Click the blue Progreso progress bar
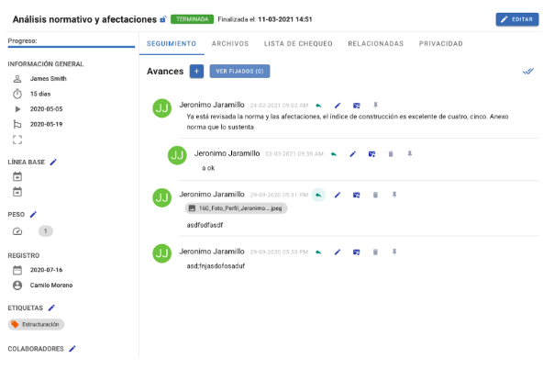Viewport: 543px width, 370px height. coord(72,47)
